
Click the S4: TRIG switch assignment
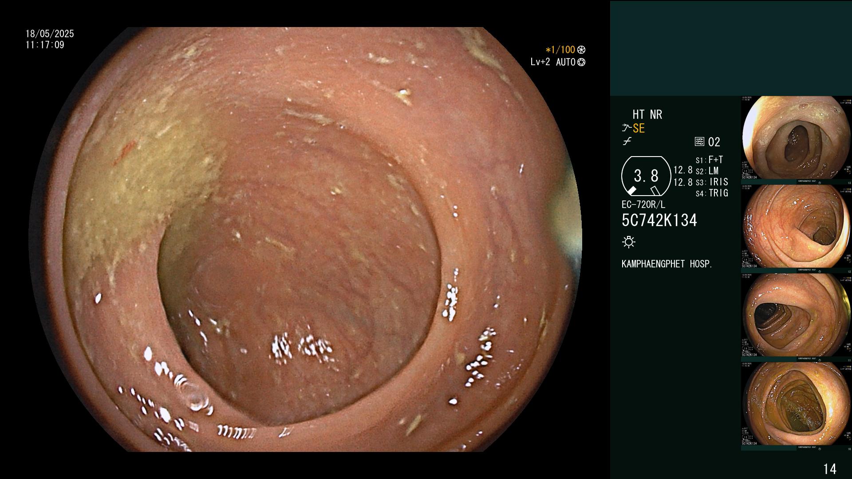(712, 193)
